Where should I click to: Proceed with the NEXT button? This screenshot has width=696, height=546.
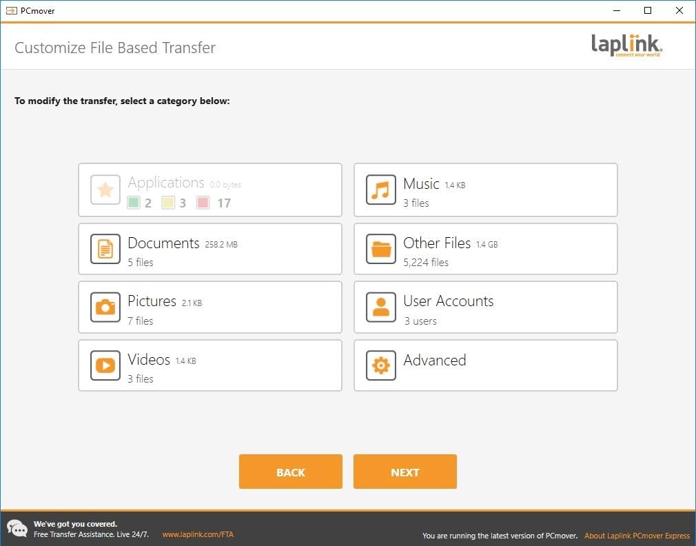405,472
